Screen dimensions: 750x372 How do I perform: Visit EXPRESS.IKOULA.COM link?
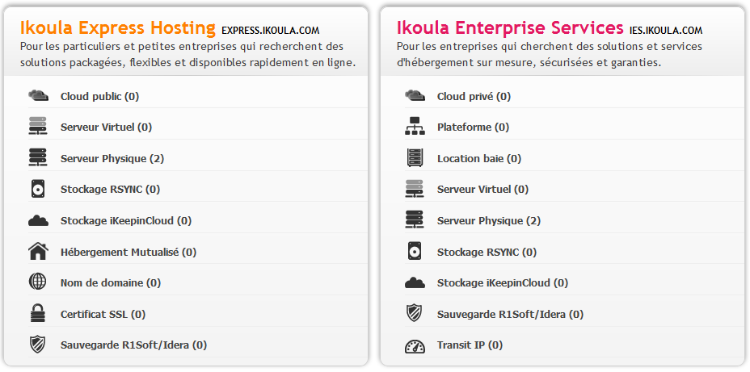click(270, 31)
